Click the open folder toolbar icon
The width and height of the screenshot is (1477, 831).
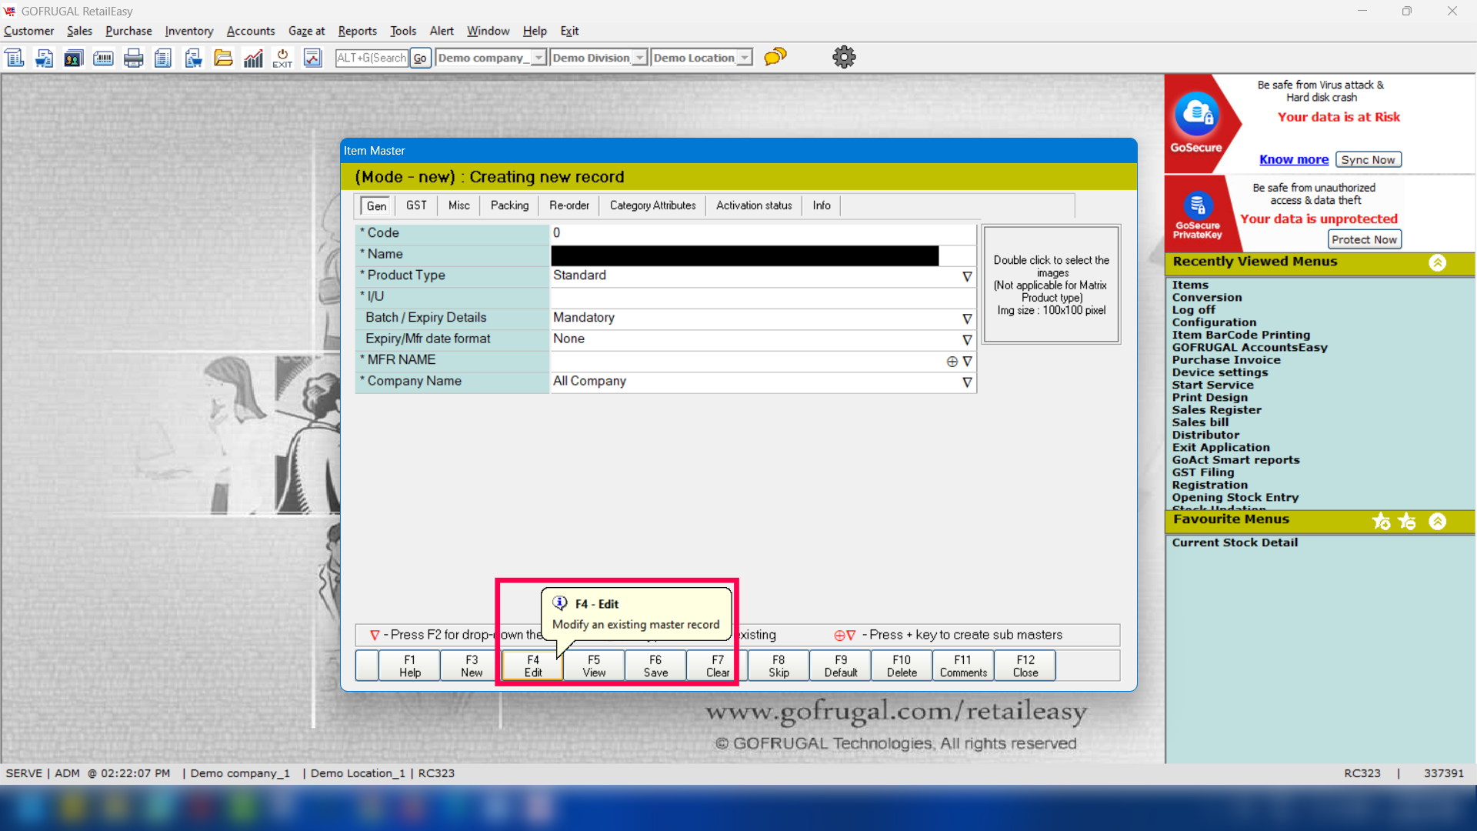[223, 58]
